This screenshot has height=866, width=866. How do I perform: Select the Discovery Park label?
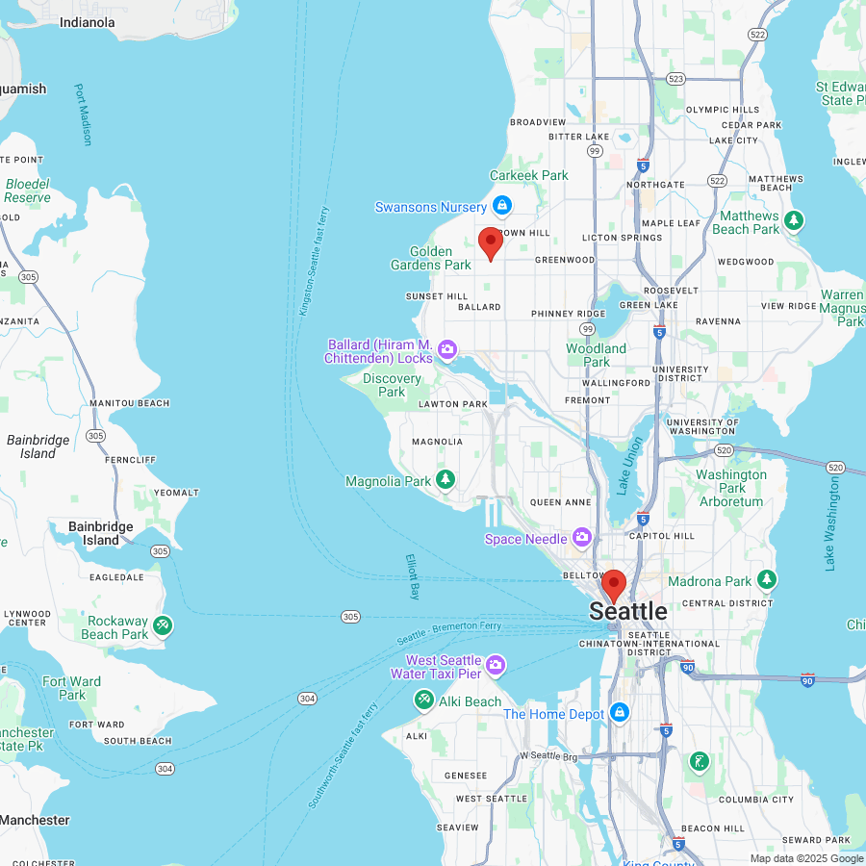click(x=392, y=385)
